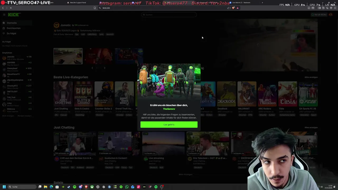This screenshot has width=338, height=190.
Task: Go to the previous featured stream (left chevron)
Action: tap(92, 68)
